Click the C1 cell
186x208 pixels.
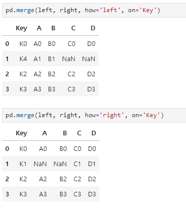click(77, 164)
